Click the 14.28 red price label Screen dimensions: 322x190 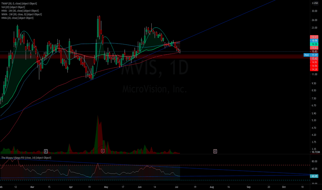(x=314, y=69)
